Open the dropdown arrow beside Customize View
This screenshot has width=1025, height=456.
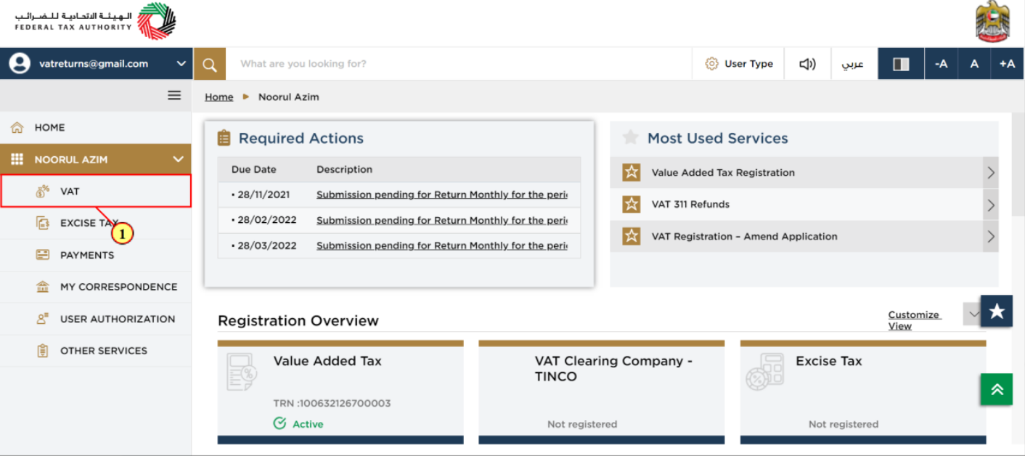(x=972, y=314)
